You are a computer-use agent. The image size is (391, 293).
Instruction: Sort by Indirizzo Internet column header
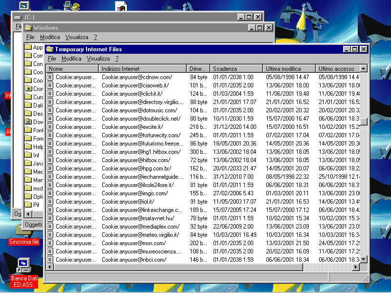click(x=143, y=68)
